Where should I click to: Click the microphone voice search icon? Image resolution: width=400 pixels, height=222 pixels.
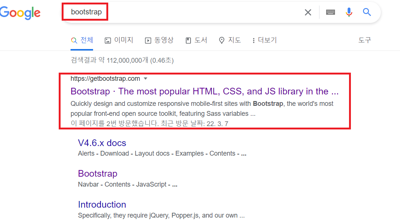click(349, 12)
